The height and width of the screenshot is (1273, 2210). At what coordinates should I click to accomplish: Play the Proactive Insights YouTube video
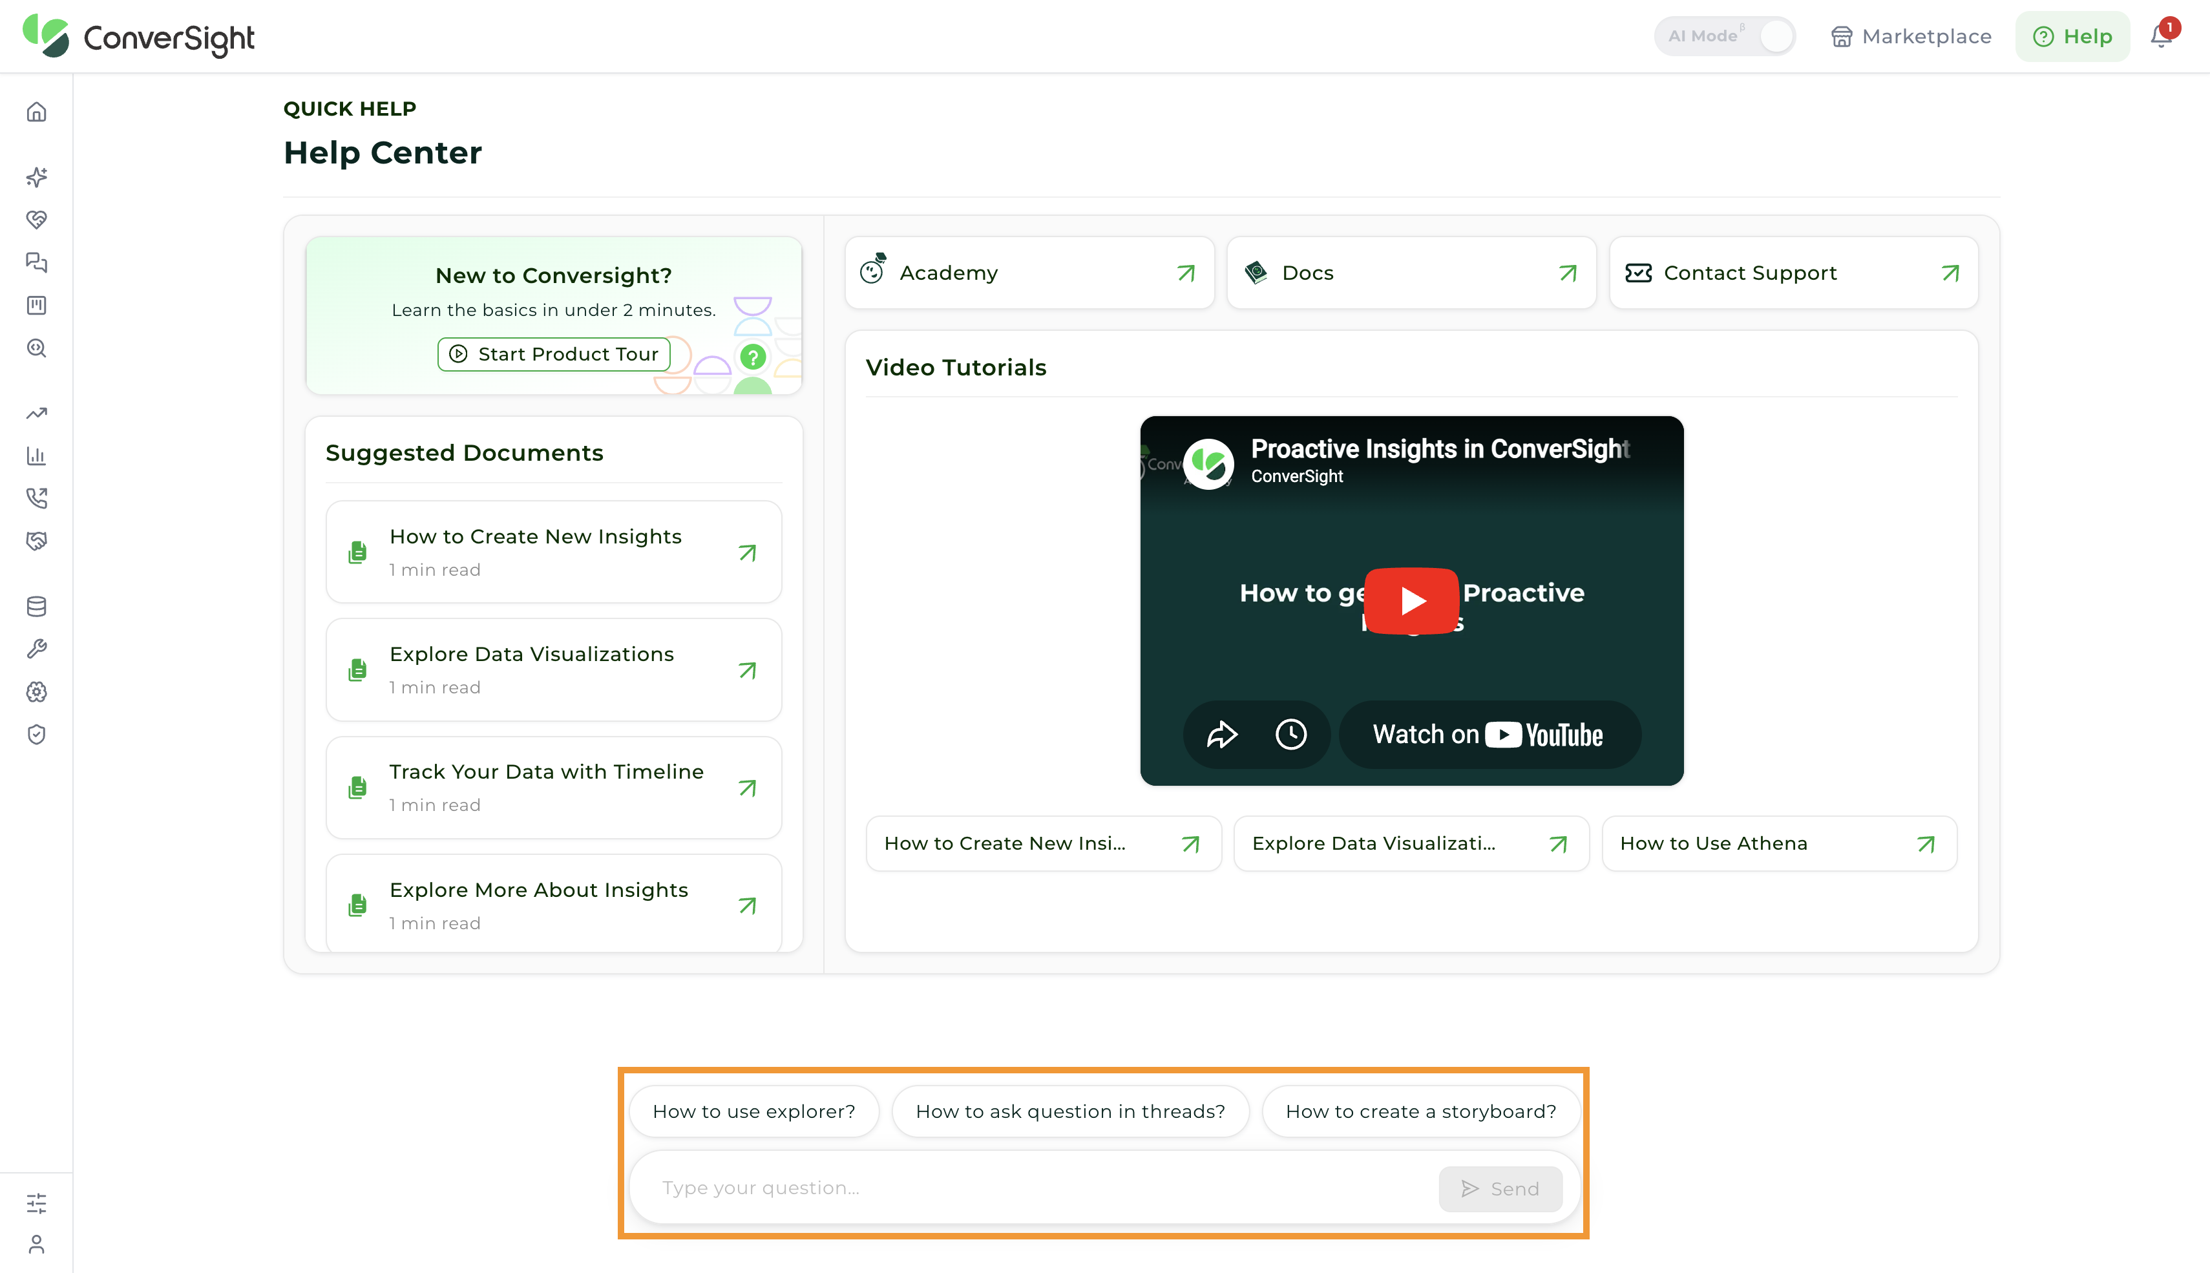(x=1412, y=601)
